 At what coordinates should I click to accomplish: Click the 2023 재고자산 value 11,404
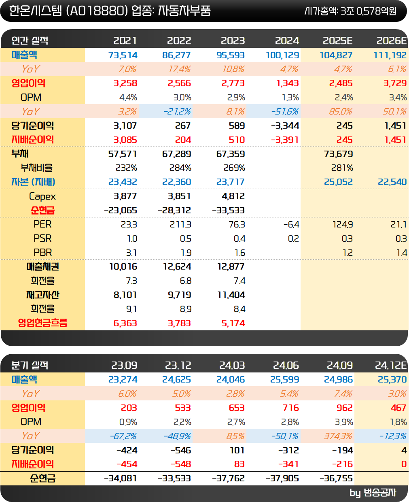231,295
